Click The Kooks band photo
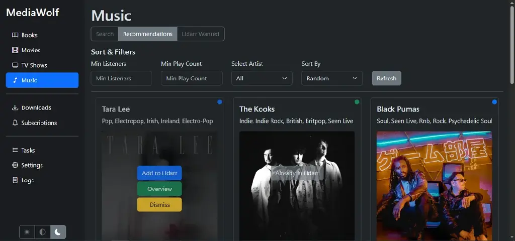This screenshot has height=241, width=515. coord(297,186)
